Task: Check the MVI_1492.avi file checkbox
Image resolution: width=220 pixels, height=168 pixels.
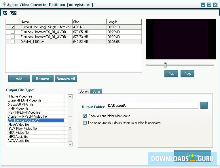Action: click(13, 42)
